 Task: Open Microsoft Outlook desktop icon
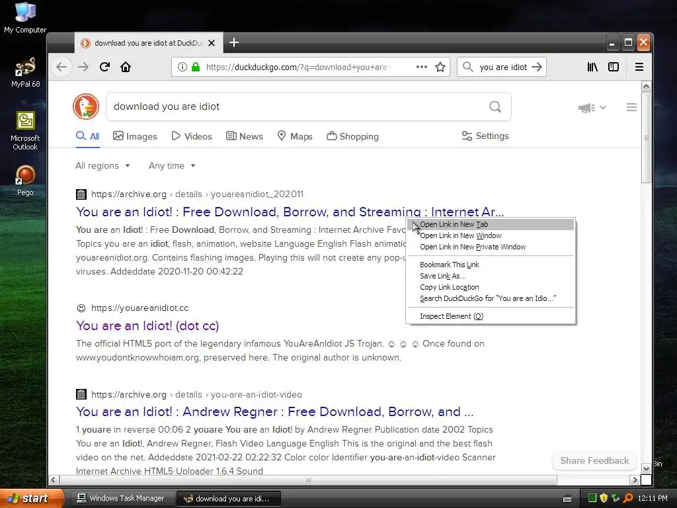tap(25, 131)
